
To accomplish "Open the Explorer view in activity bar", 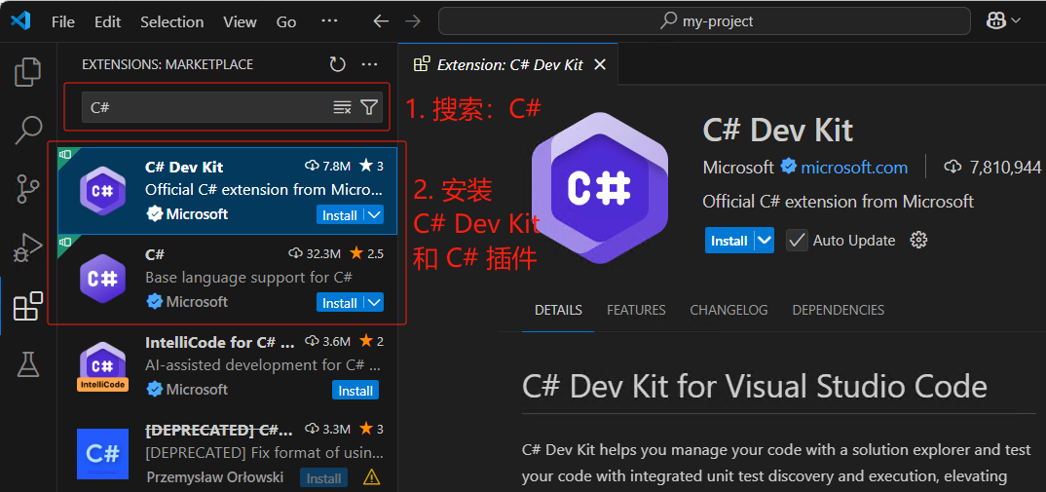I will point(27,72).
